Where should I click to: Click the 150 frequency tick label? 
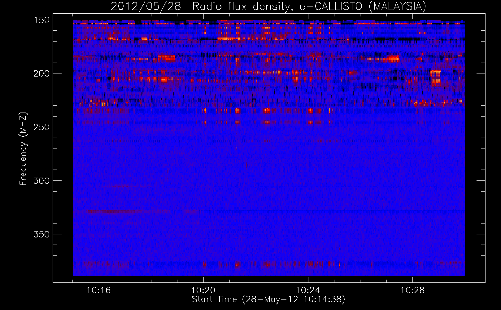pos(42,20)
